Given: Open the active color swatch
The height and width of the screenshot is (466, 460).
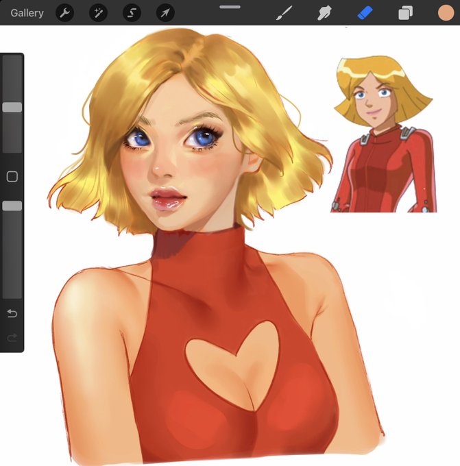Looking at the screenshot, I should [446, 13].
